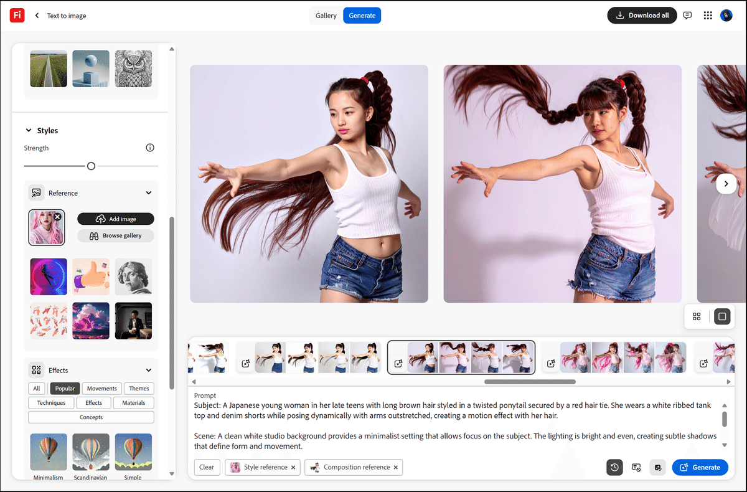Click the Effects section QR-style icon

(36, 370)
